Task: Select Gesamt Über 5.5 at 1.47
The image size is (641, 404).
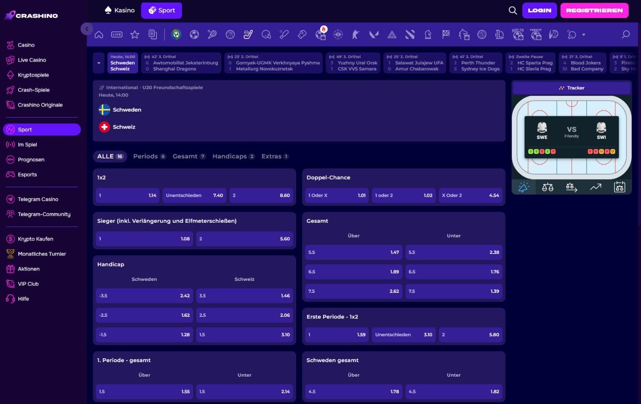Action: point(353,252)
